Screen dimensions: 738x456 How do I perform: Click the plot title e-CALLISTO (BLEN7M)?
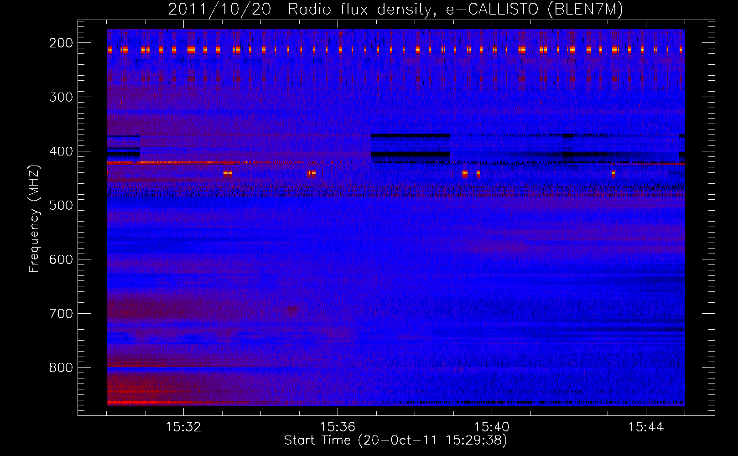534,10
